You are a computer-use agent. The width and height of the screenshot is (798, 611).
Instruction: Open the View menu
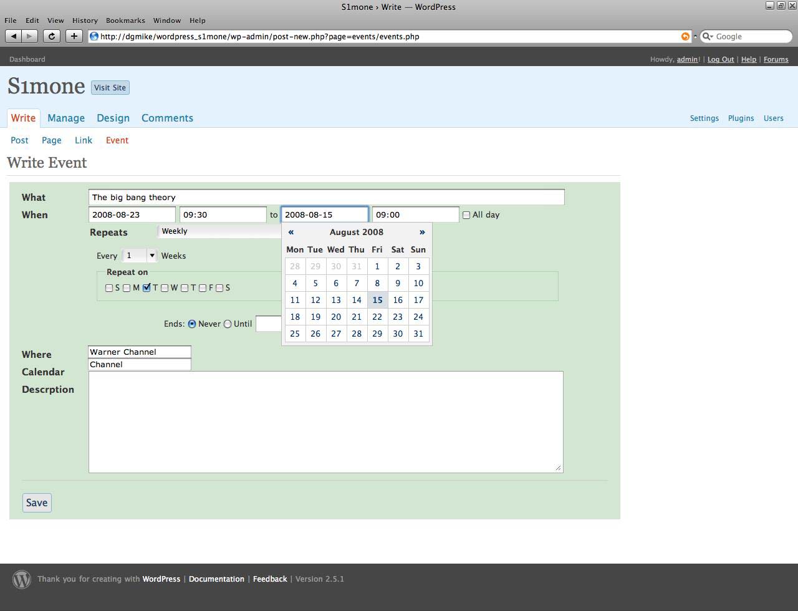55,20
